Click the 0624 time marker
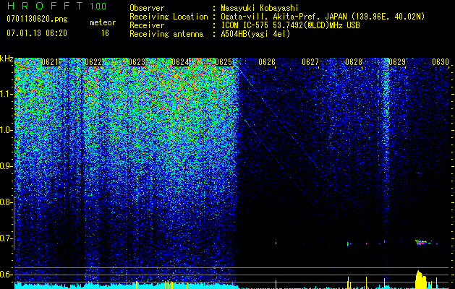The width and height of the screenshot is (455, 289). 180,62
